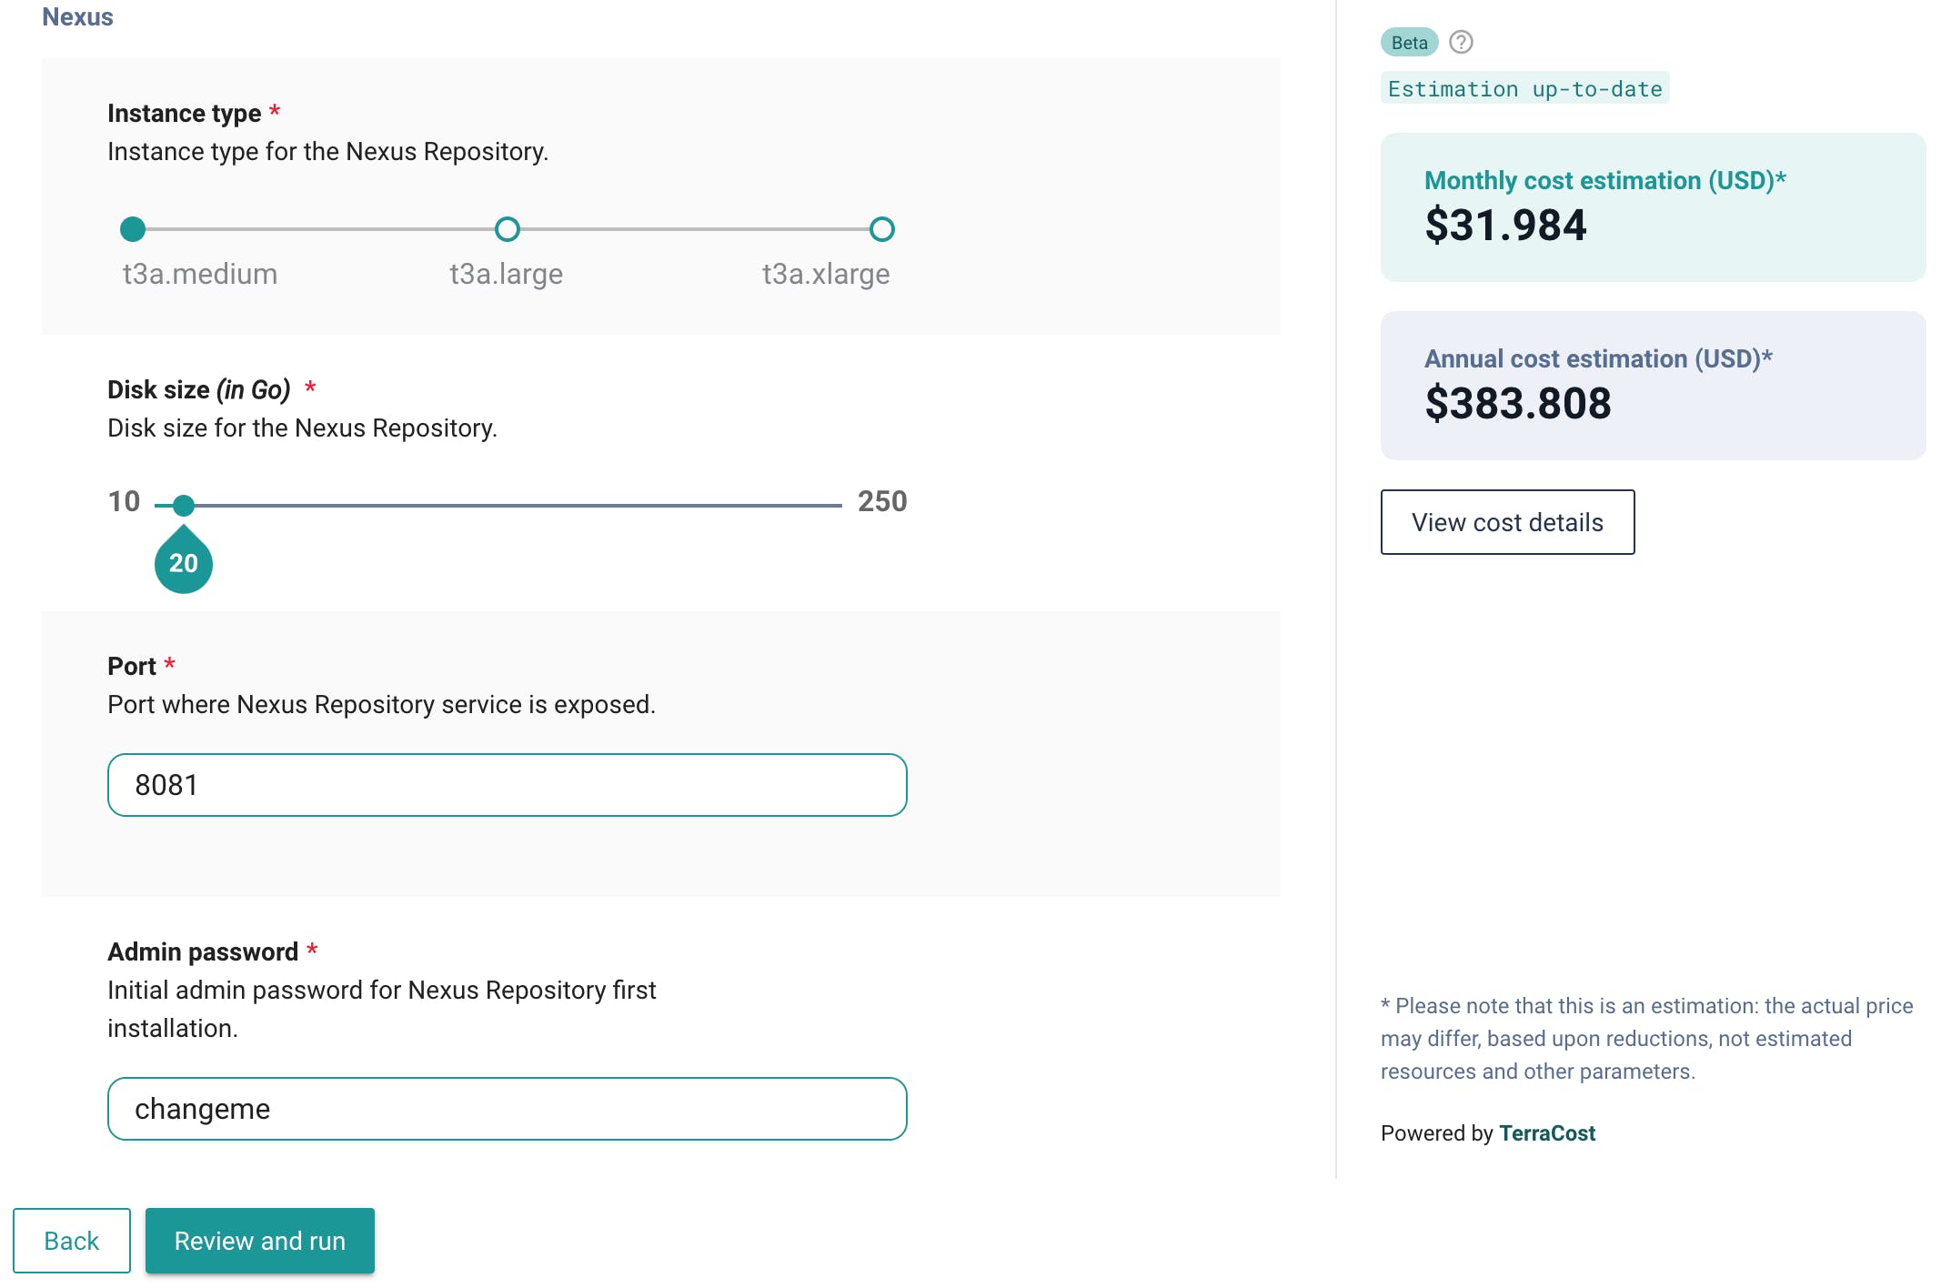This screenshot has height=1288, width=1941.
Task: Click the t3a.xlarge label
Action: [825, 274]
